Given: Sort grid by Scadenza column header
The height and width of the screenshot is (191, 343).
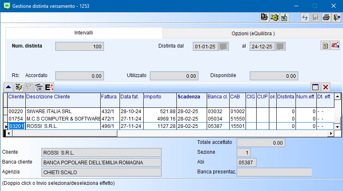Looking at the screenshot, I should 189,97.
